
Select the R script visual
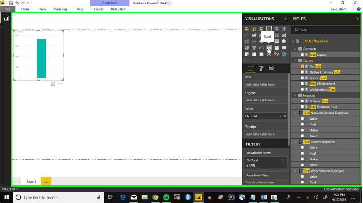point(269,54)
